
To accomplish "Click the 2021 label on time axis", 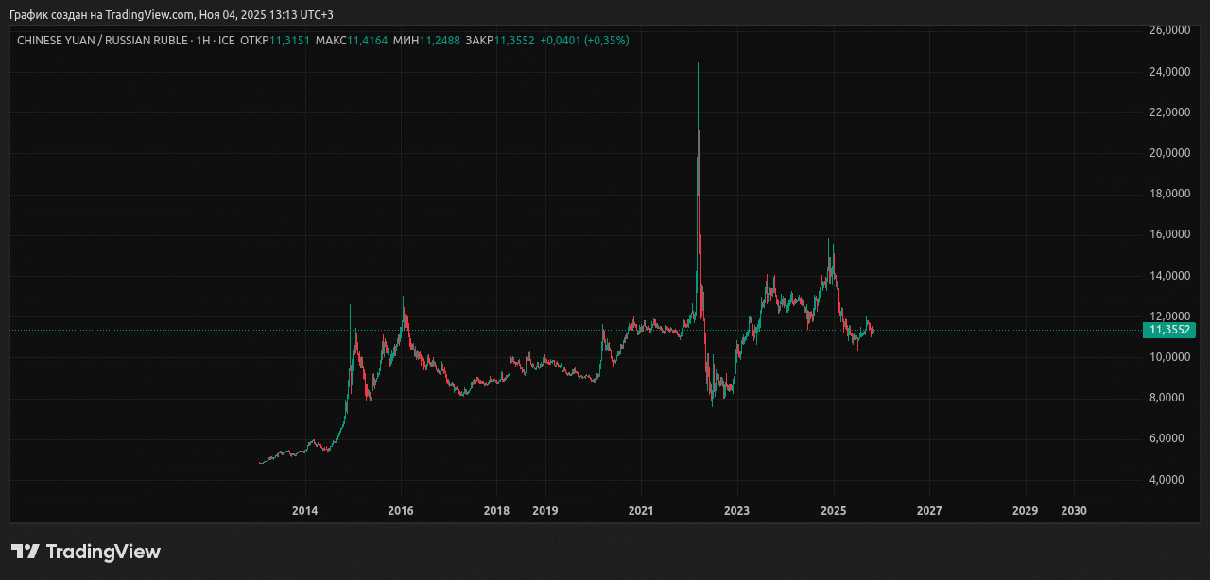I will tap(641, 511).
